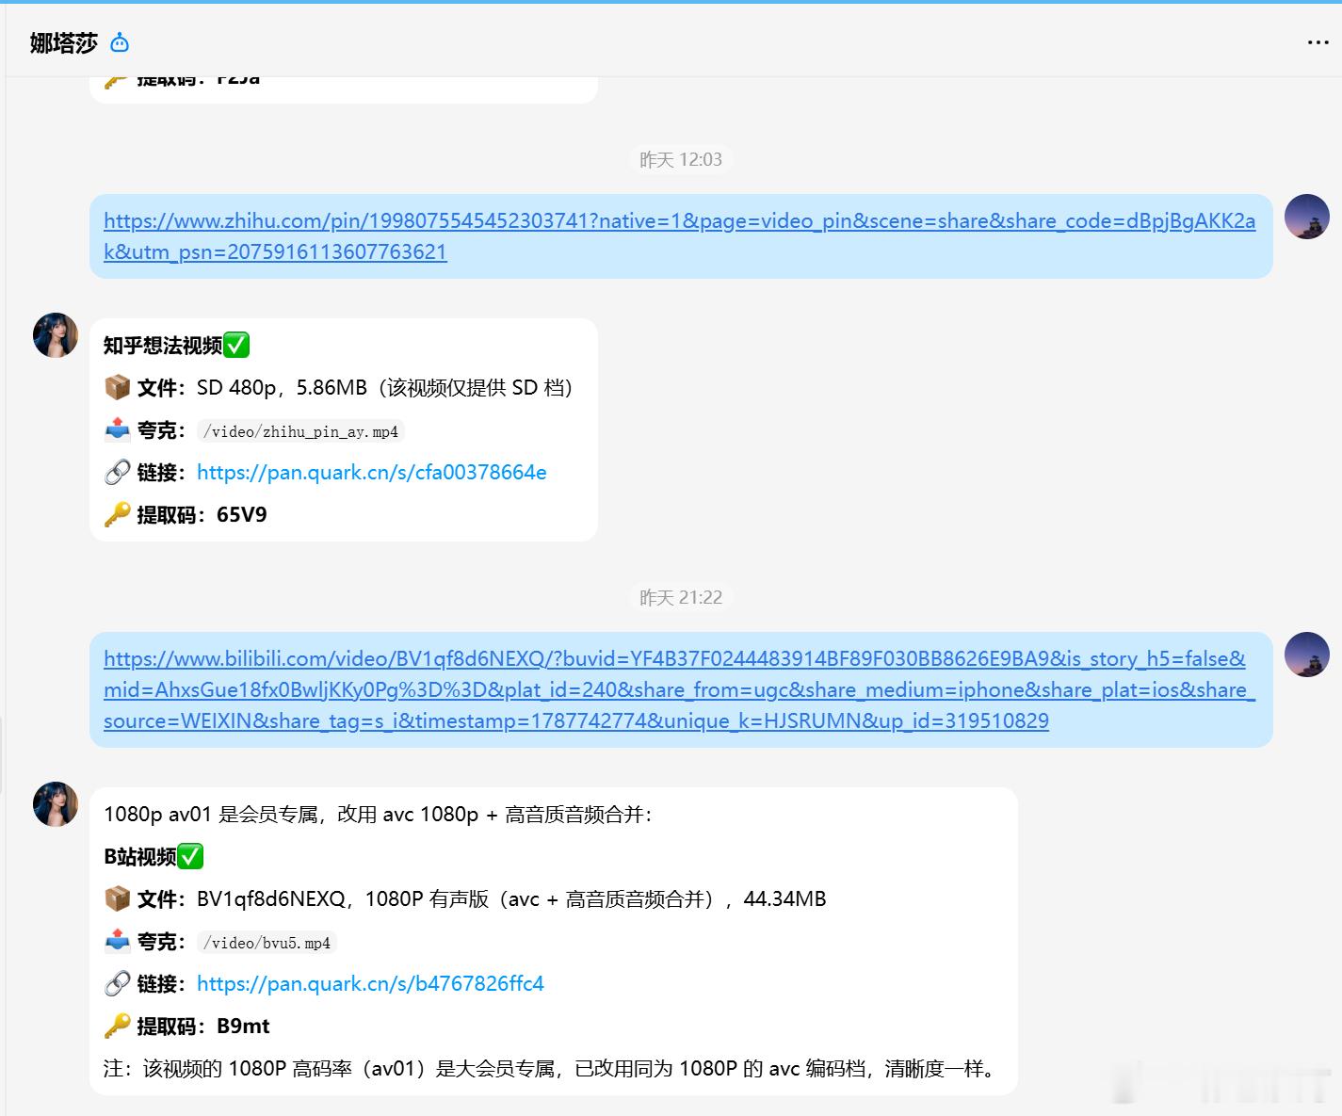Screen dimensions: 1342x1116
Task: Click the chat title 娜塔莎
Action: 63,43
